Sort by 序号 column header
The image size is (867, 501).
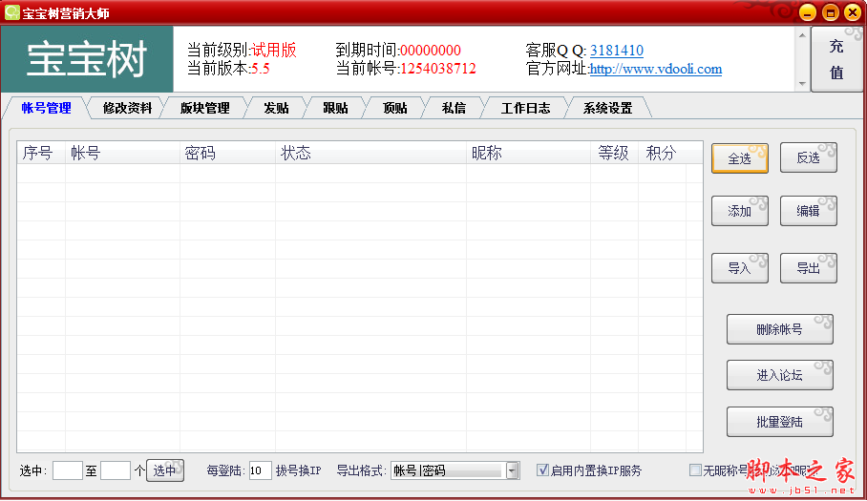(x=41, y=153)
